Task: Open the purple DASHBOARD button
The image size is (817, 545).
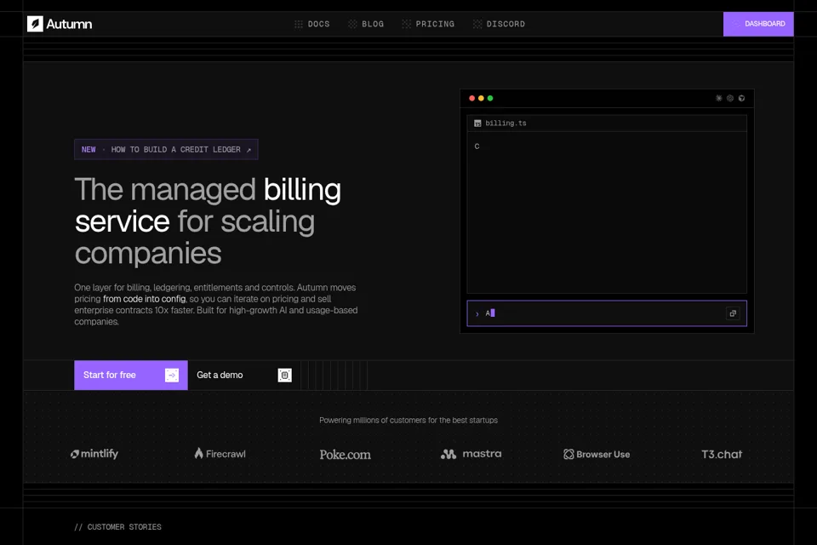Action: tap(758, 24)
